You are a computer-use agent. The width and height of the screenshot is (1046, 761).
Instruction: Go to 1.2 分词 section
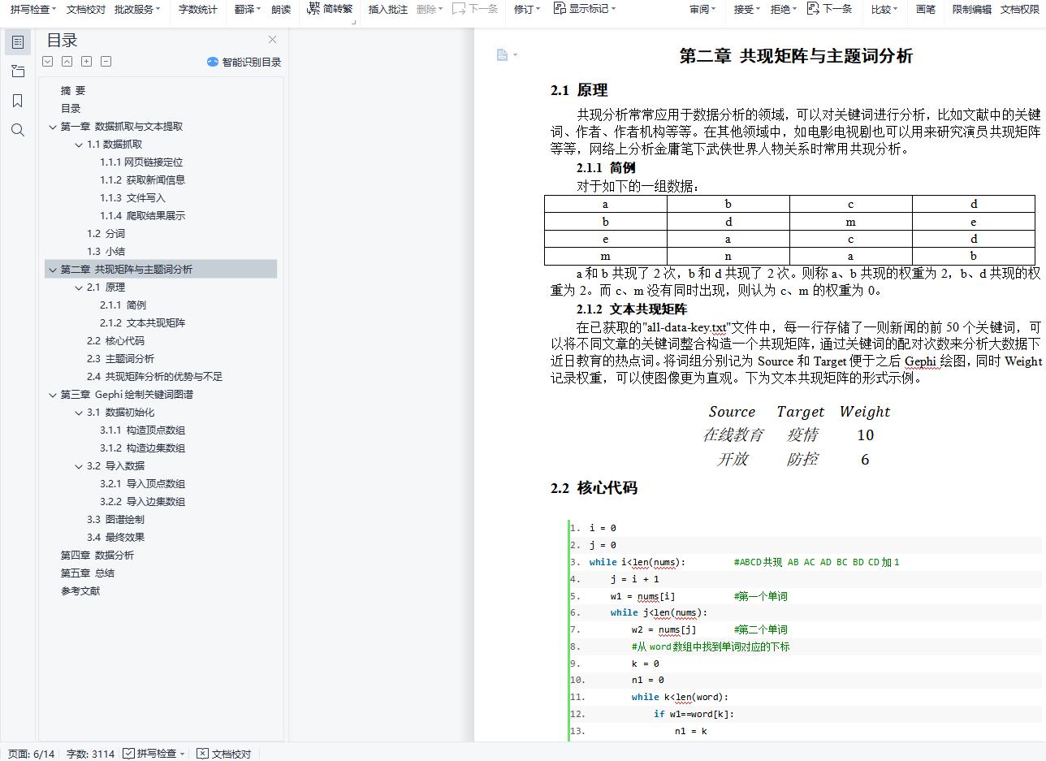tap(106, 234)
